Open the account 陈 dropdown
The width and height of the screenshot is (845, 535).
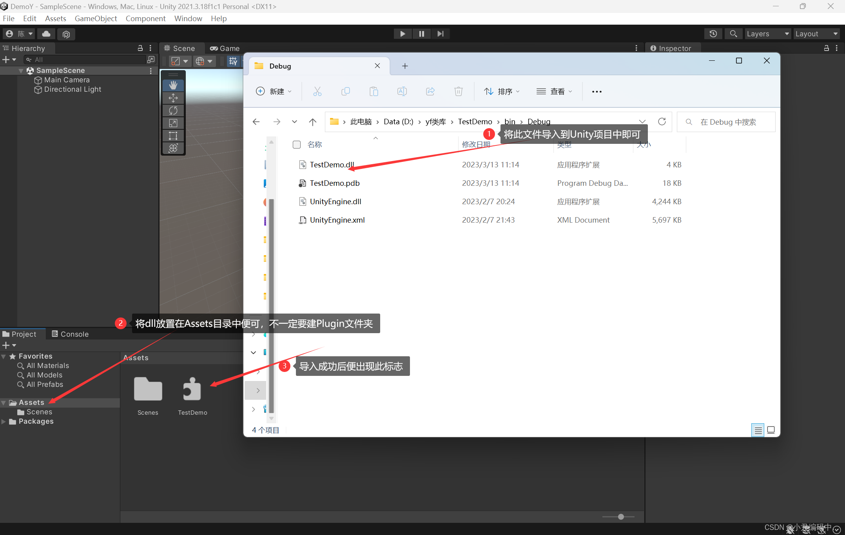click(x=19, y=34)
